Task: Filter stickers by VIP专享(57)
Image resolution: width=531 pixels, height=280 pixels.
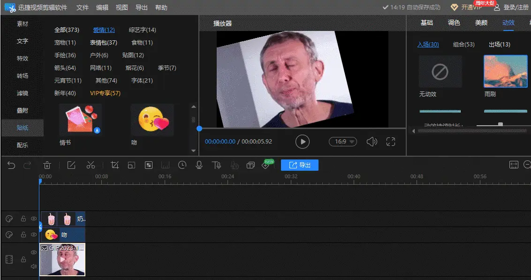Action: pyautogui.click(x=105, y=93)
